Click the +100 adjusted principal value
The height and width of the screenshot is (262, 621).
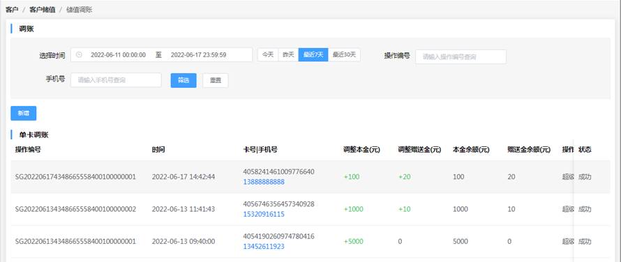tap(352, 177)
